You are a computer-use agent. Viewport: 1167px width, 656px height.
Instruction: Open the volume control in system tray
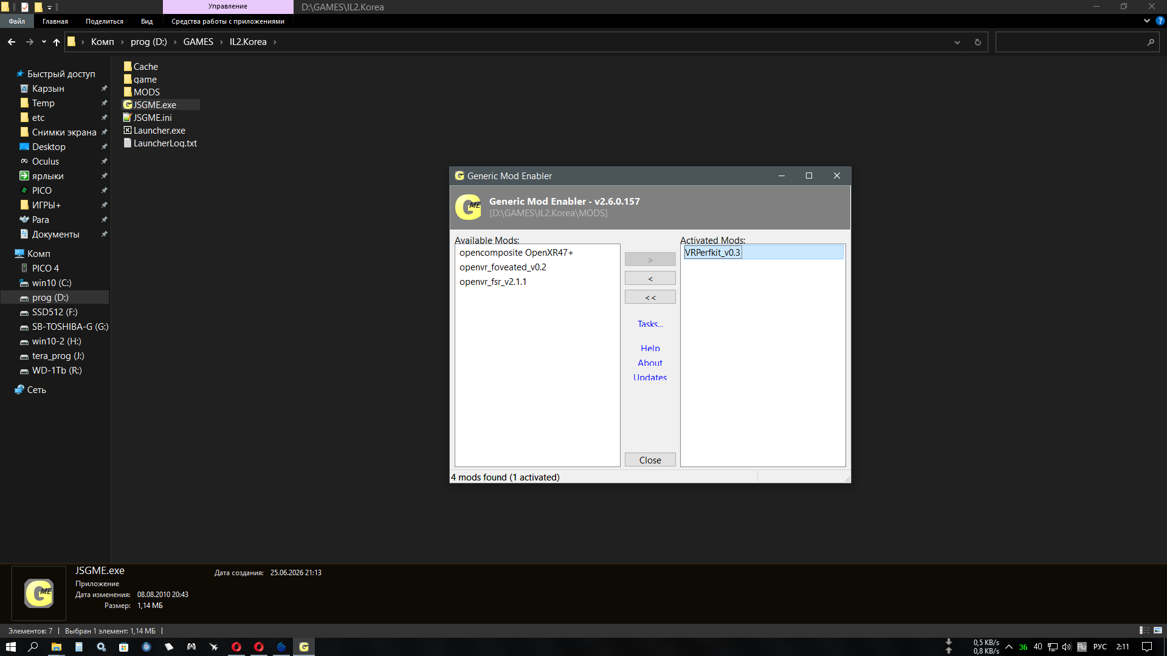[1067, 647]
